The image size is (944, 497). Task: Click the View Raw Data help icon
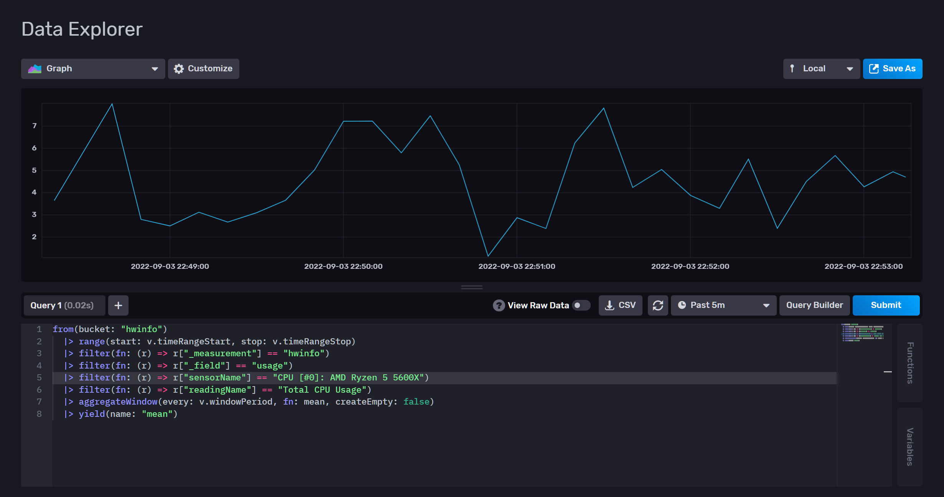499,305
